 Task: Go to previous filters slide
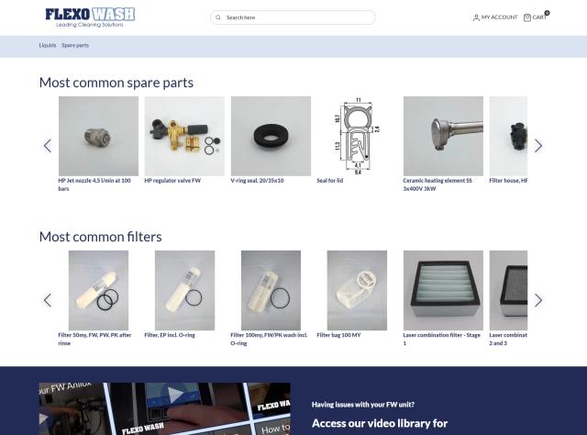point(48,300)
